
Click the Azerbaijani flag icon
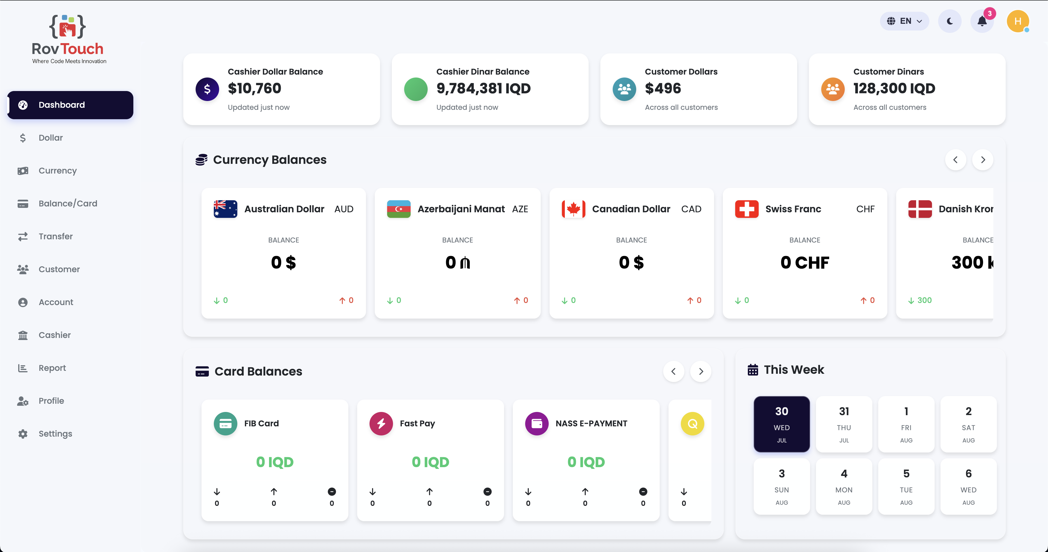[399, 209]
